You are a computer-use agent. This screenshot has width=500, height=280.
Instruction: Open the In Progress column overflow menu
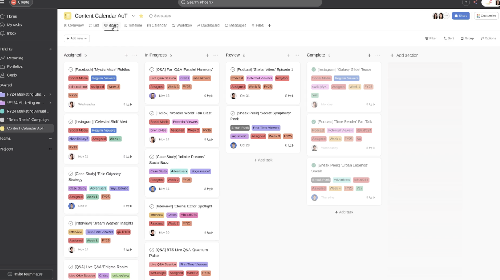(215, 55)
